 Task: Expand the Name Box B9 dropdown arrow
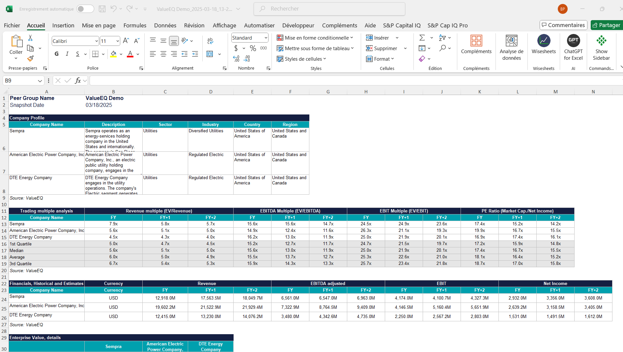pyautogui.click(x=40, y=81)
